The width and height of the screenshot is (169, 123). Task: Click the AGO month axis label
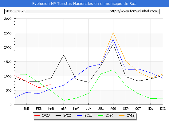tap(113, 109)
